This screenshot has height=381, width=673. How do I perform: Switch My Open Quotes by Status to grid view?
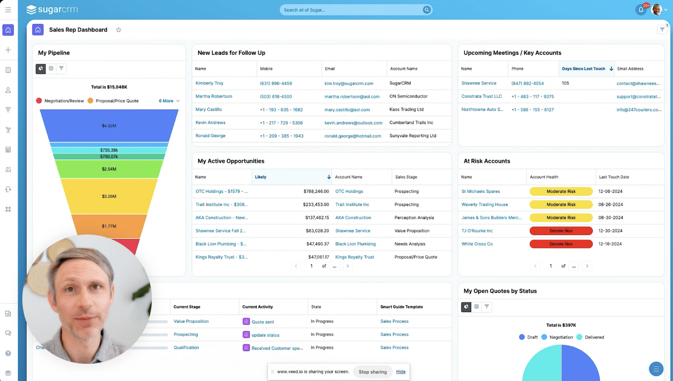[x=476, y=307]
